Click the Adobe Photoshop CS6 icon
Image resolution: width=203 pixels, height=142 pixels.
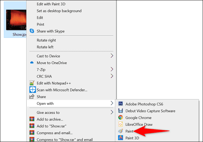pyautogui.click(x=120, y=104)
